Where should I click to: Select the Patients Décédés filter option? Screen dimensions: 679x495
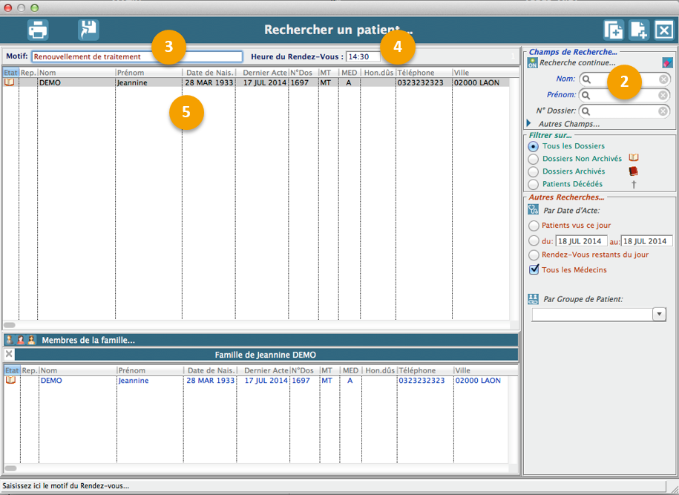coord(534,184)
